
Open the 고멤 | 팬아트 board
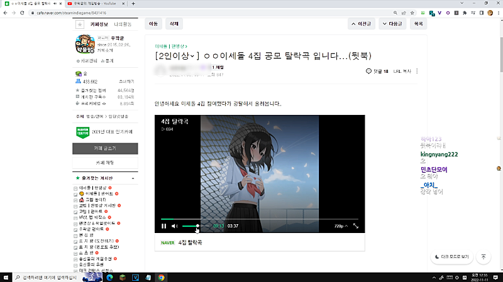click(x=91, y=212)
